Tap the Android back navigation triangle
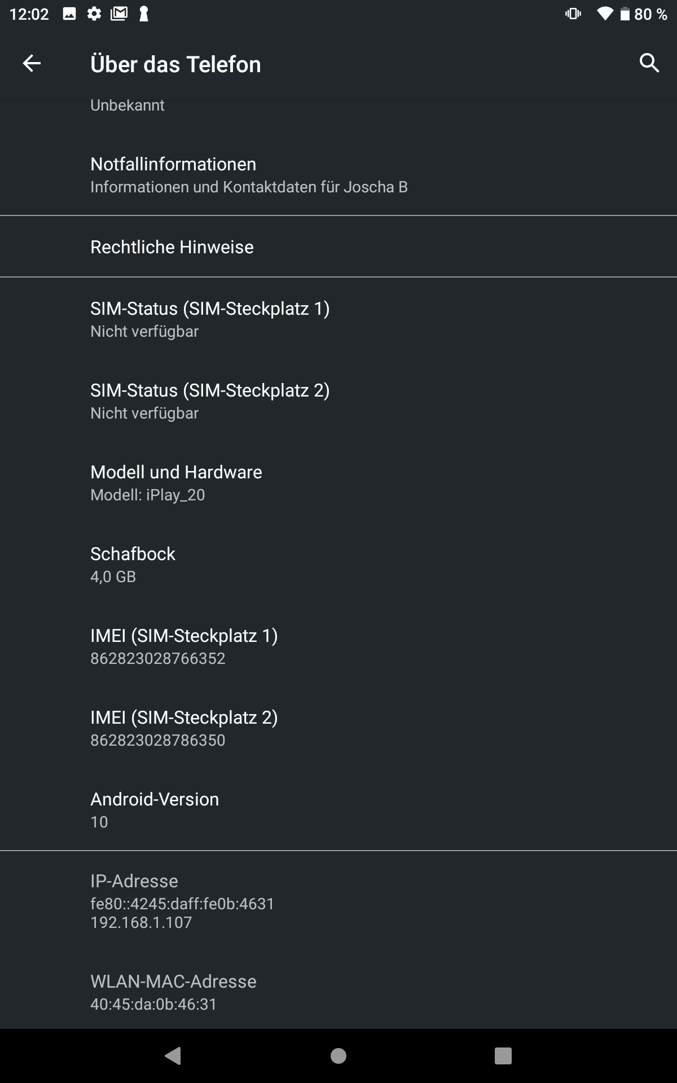Image resolution: width=677 pixels, height=1083 pixels. [173, 1055]
